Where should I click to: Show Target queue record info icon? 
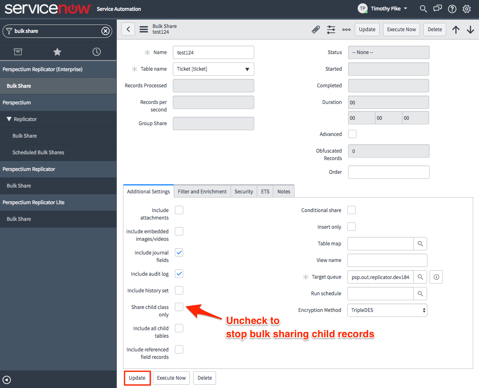coord(436,277)
